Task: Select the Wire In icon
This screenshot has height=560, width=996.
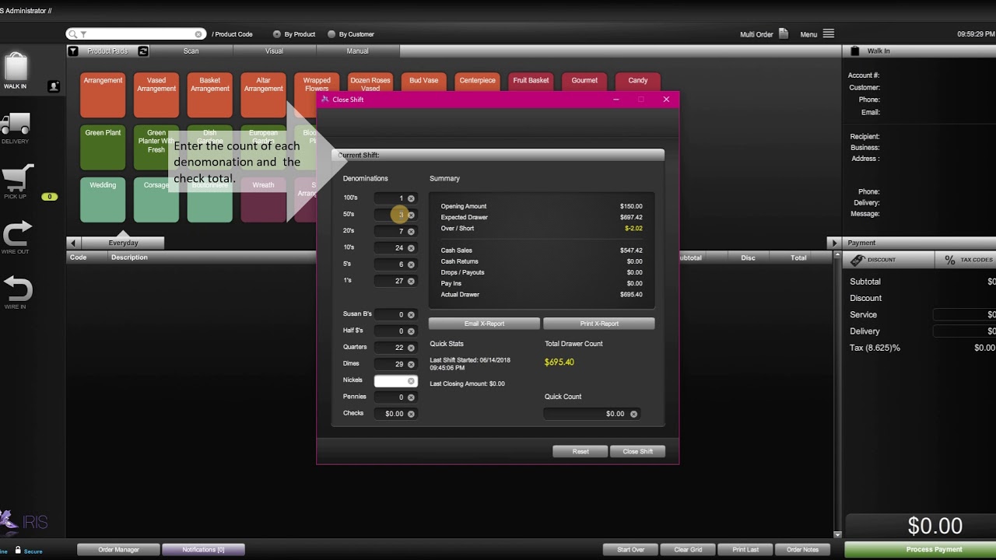Action: point(16,289)
